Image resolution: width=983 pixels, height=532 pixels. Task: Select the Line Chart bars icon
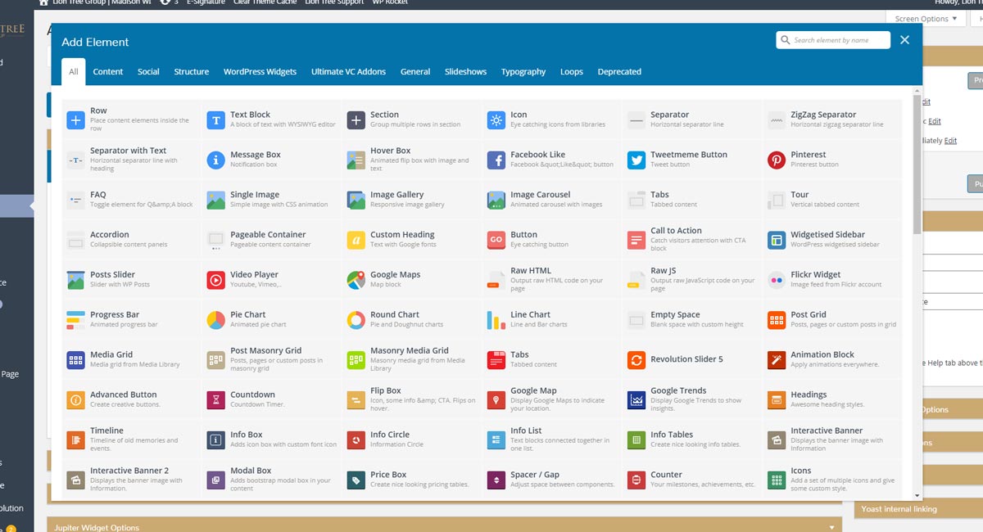point(496,320)
